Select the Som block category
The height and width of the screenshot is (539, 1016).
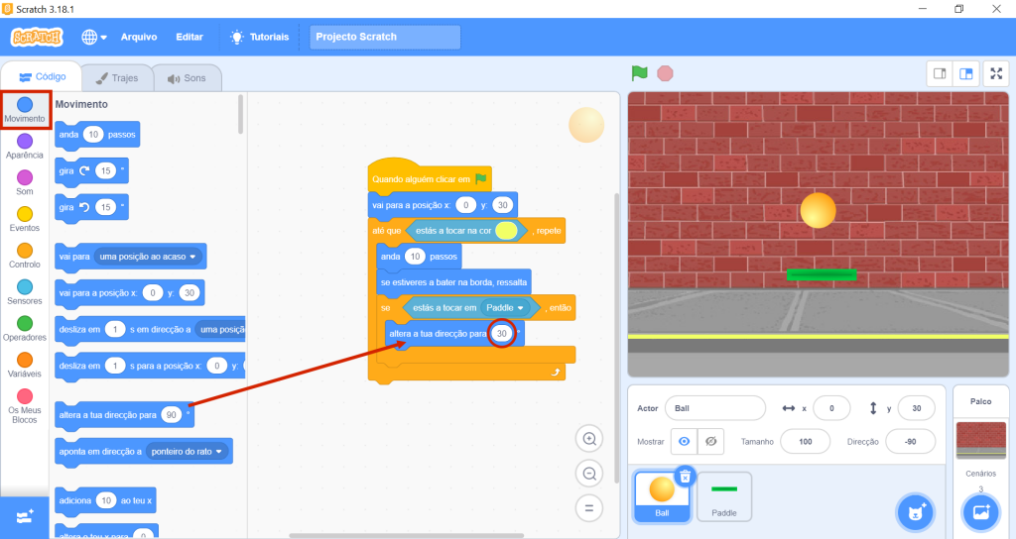coord(25,182)
